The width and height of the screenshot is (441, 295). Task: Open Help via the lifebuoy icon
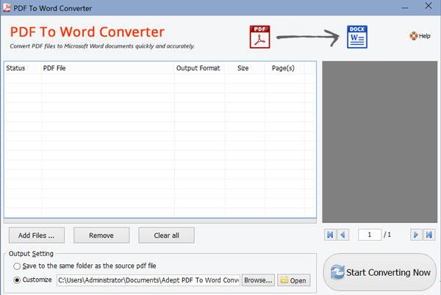[414, 35]
